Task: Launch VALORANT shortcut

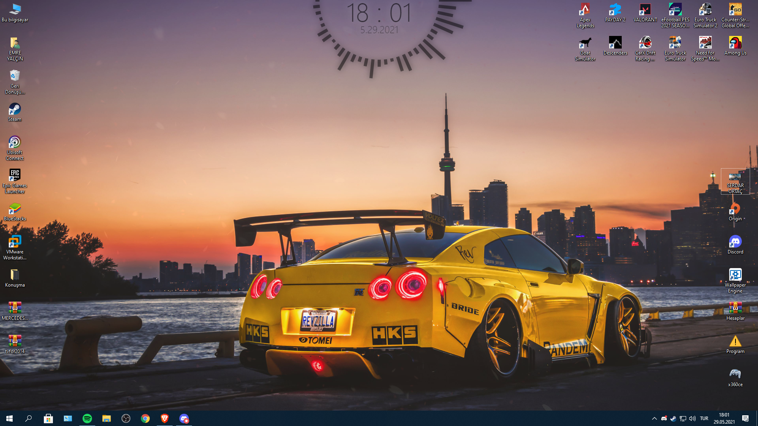Action: pyautogui.click(x=645, y=13)
